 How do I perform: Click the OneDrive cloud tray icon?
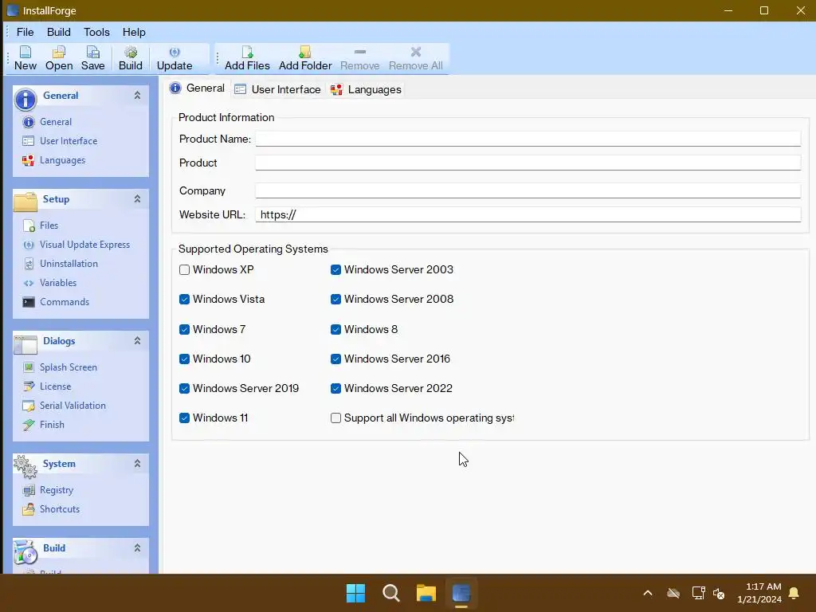[x=674, y=593]
